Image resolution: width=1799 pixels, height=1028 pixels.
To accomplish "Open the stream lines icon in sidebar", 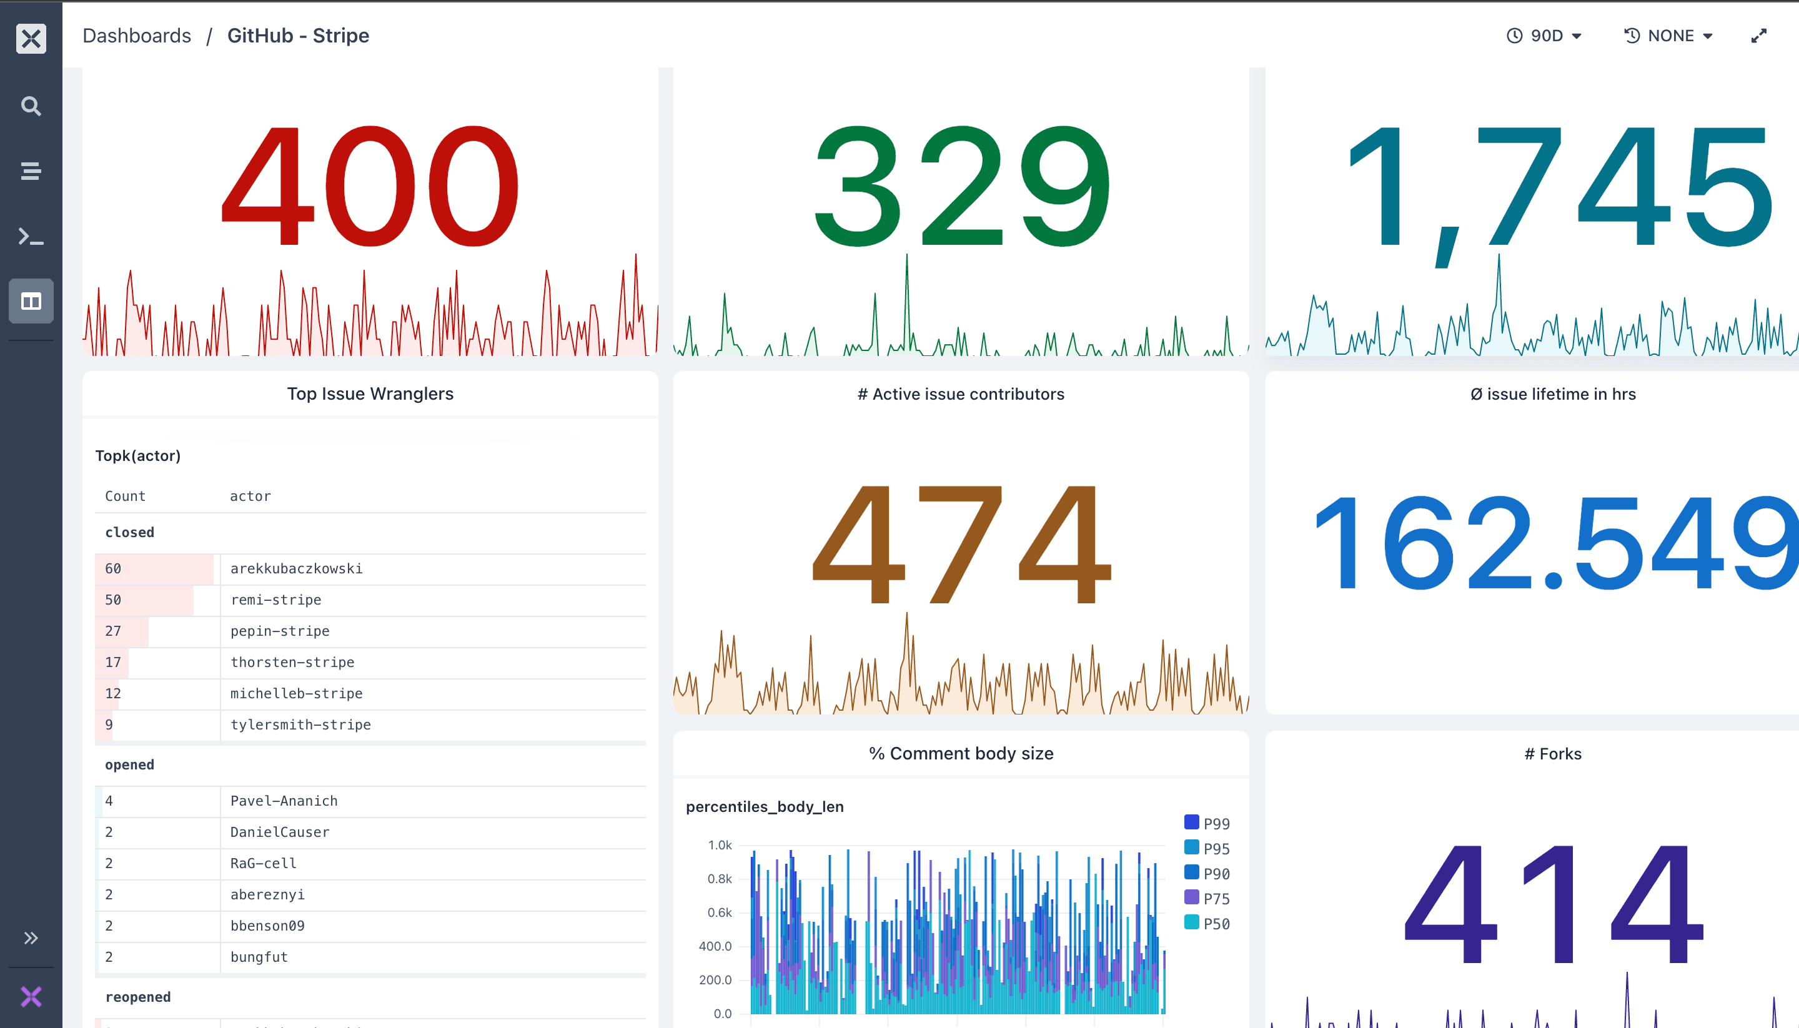I will (x=31, y=171).
